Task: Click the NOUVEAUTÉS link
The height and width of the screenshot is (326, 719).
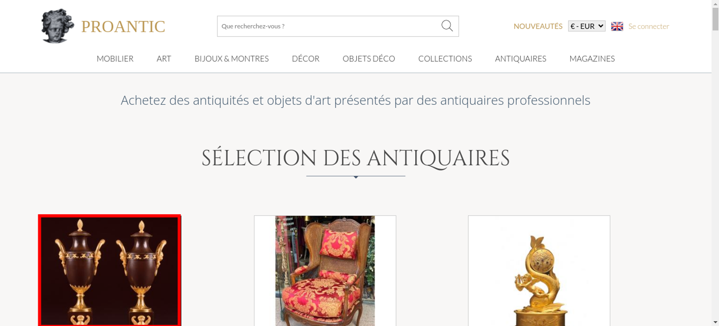Action: pos(538,26)
